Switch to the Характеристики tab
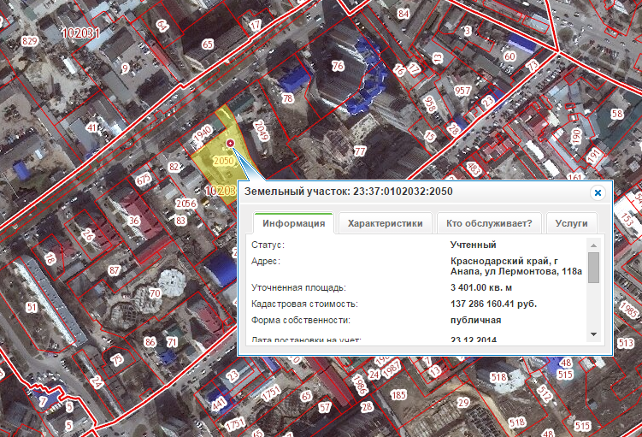The image size is (642, 437). tap(385, 223)
